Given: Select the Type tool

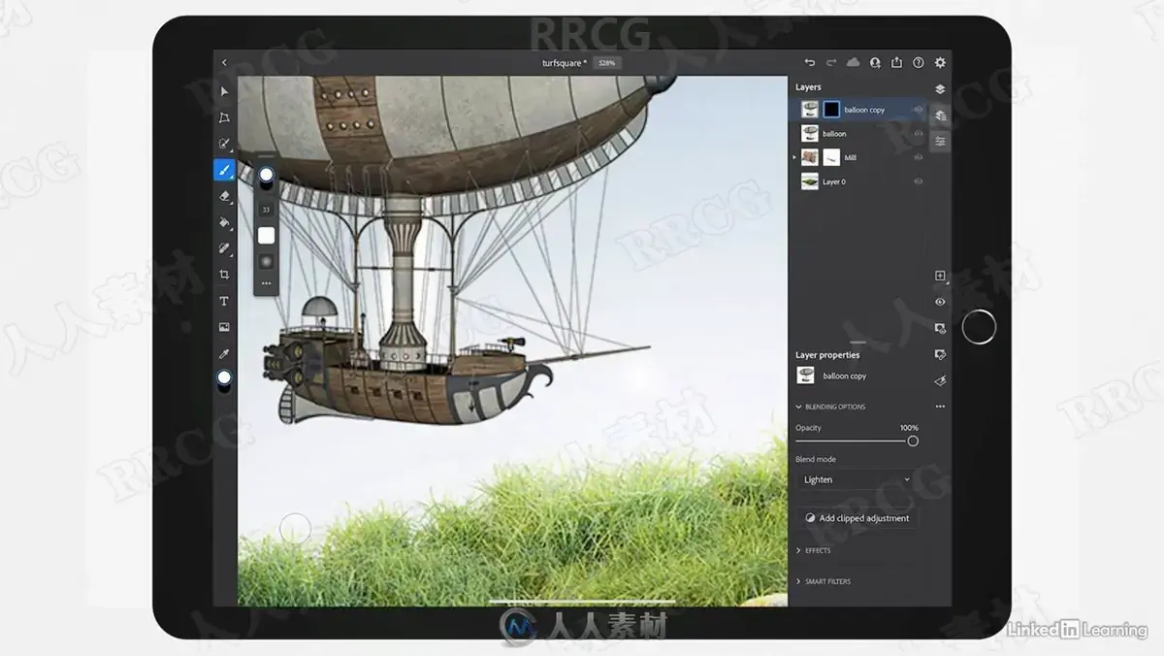Looking at the screenshot, I should [224, 301].
